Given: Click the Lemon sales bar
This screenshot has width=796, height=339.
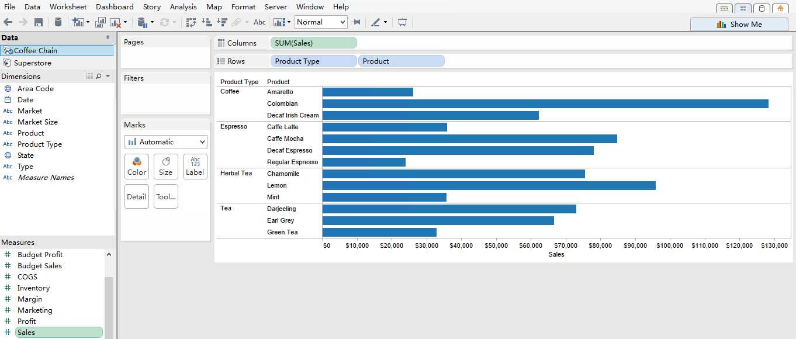Looking at the screenshot, I should (489, 185).
